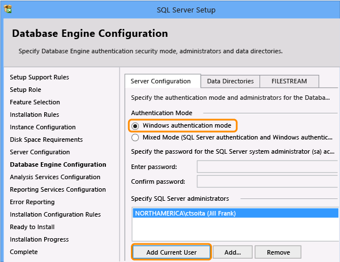This screenshot has height=262, width=340.
Task: Select the Server Configuration tab
Action: point(161,81)
